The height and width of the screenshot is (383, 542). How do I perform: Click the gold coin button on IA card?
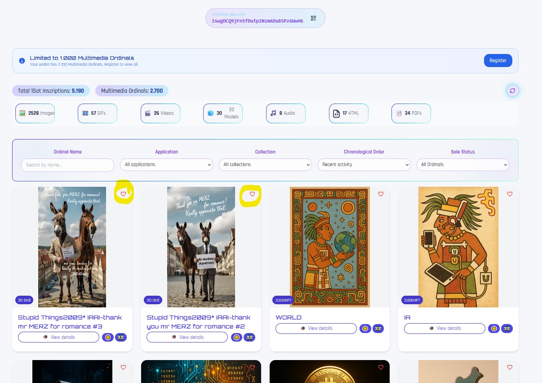(x=494, y=329)
